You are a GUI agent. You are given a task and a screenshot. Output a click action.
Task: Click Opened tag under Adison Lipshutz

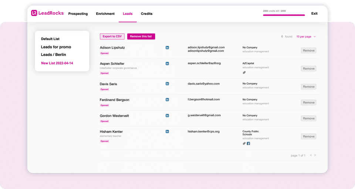point(104,53)
